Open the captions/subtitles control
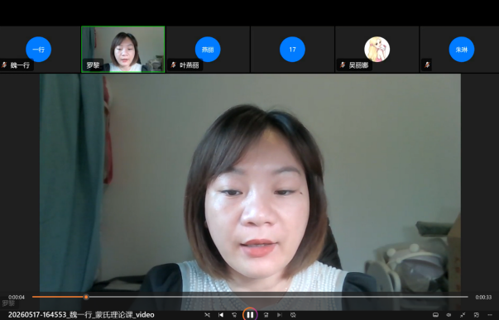Viewport: 499px width, 320px height. (x=435, y=315)
